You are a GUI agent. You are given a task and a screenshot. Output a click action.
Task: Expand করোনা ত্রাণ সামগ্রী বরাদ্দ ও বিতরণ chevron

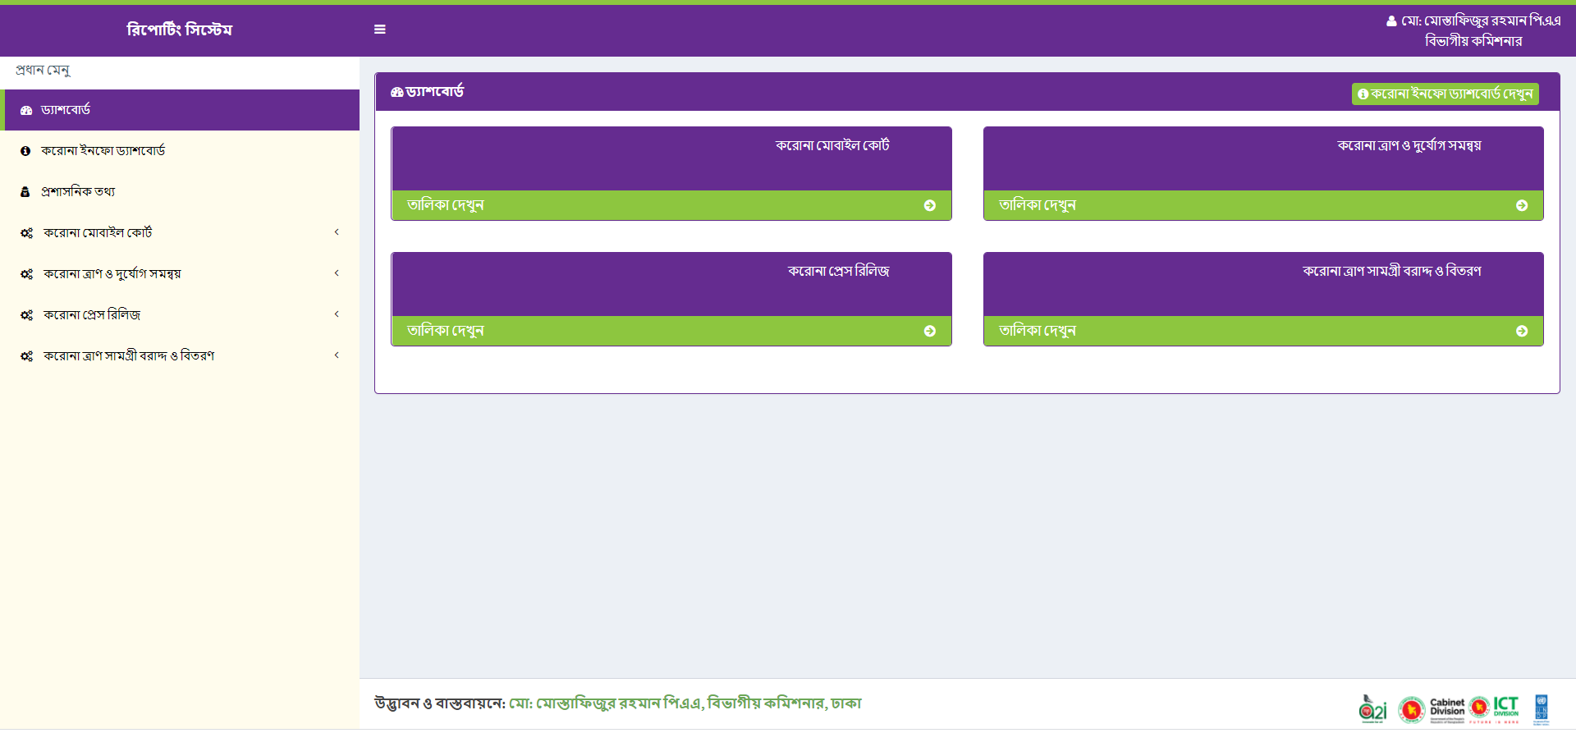point(337,355)
